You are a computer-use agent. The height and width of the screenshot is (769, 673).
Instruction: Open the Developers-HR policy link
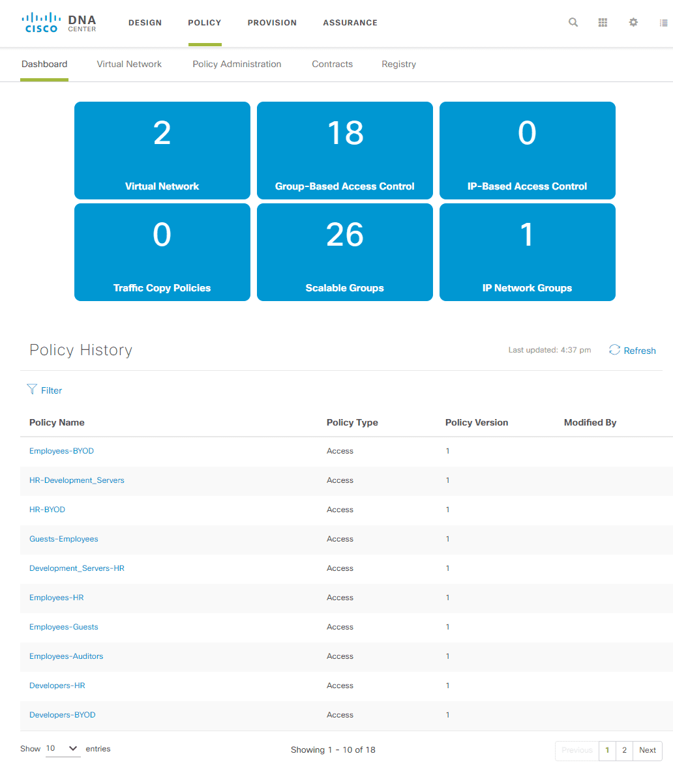click(57, 686)
